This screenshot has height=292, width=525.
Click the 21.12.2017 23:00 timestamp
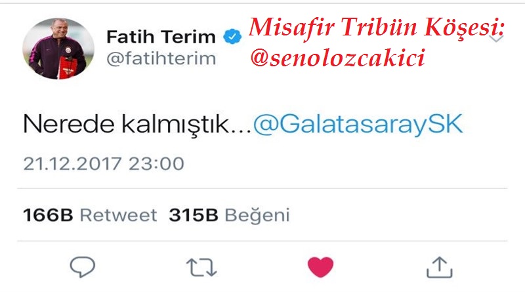click(x=104, y=164)
